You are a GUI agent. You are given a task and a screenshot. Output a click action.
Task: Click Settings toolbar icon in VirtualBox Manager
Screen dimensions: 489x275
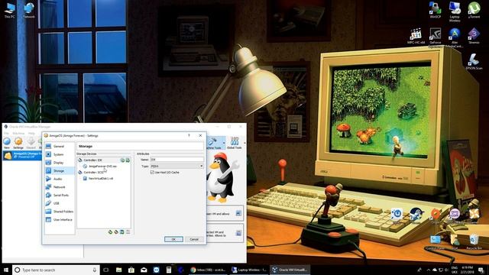18,143
